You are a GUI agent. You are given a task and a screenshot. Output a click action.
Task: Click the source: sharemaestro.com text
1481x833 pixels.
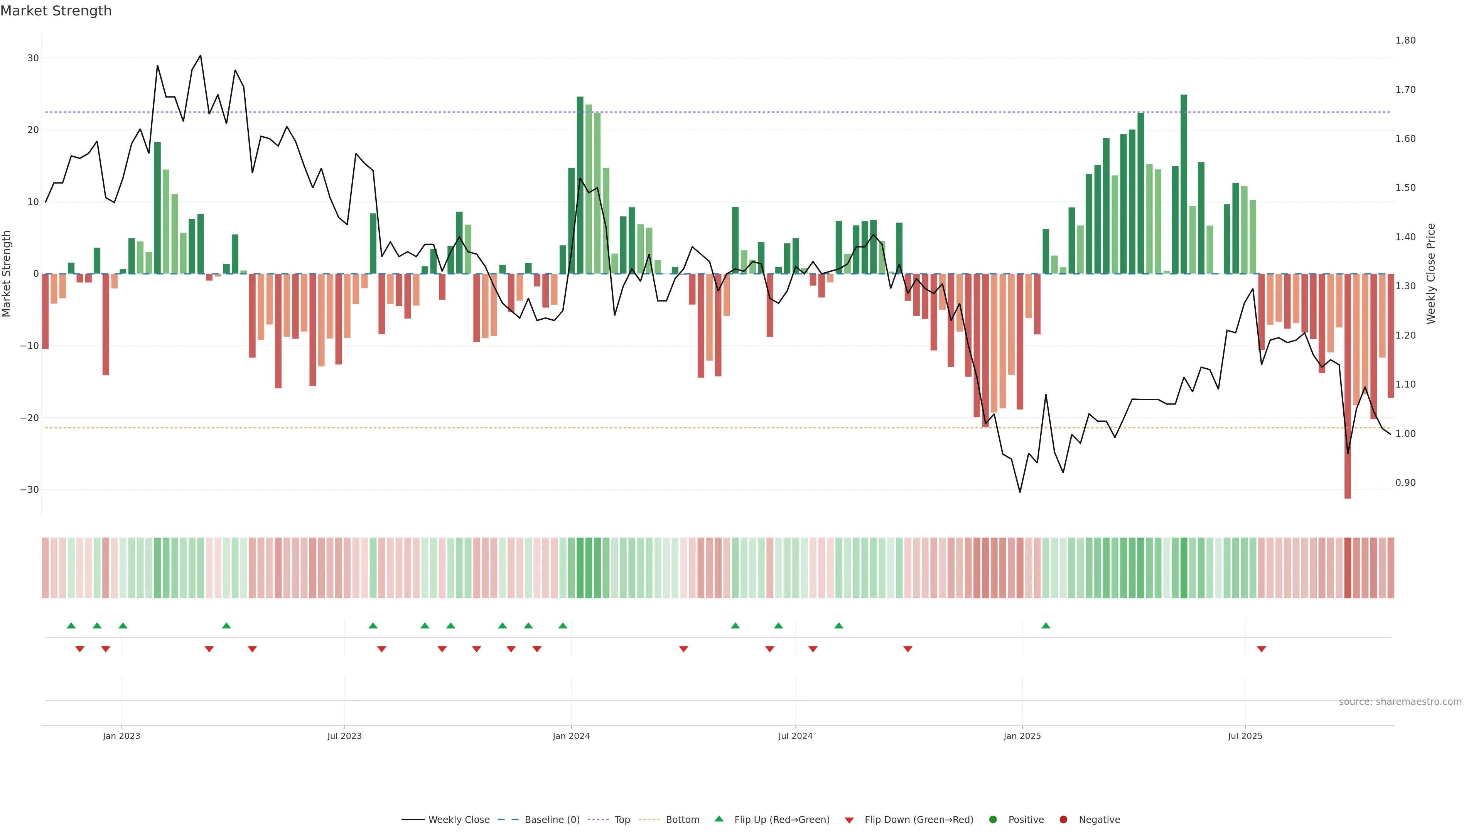click(1400, 701)
